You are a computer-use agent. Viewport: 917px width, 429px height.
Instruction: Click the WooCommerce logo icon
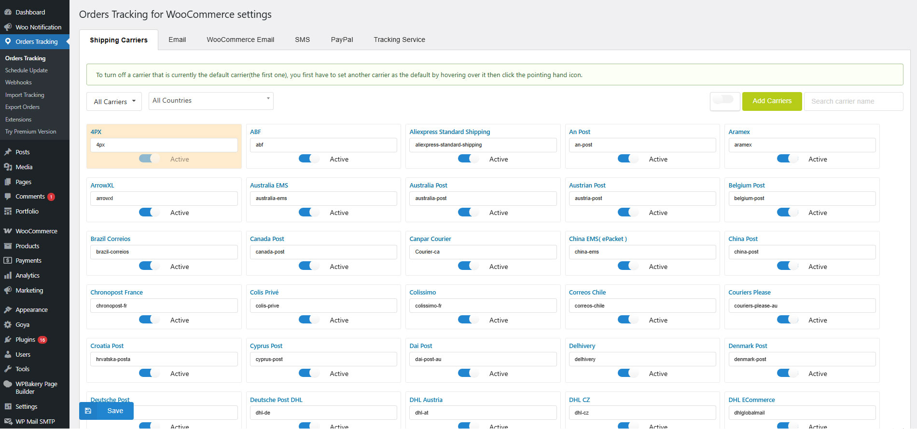(x=8, y=231)
